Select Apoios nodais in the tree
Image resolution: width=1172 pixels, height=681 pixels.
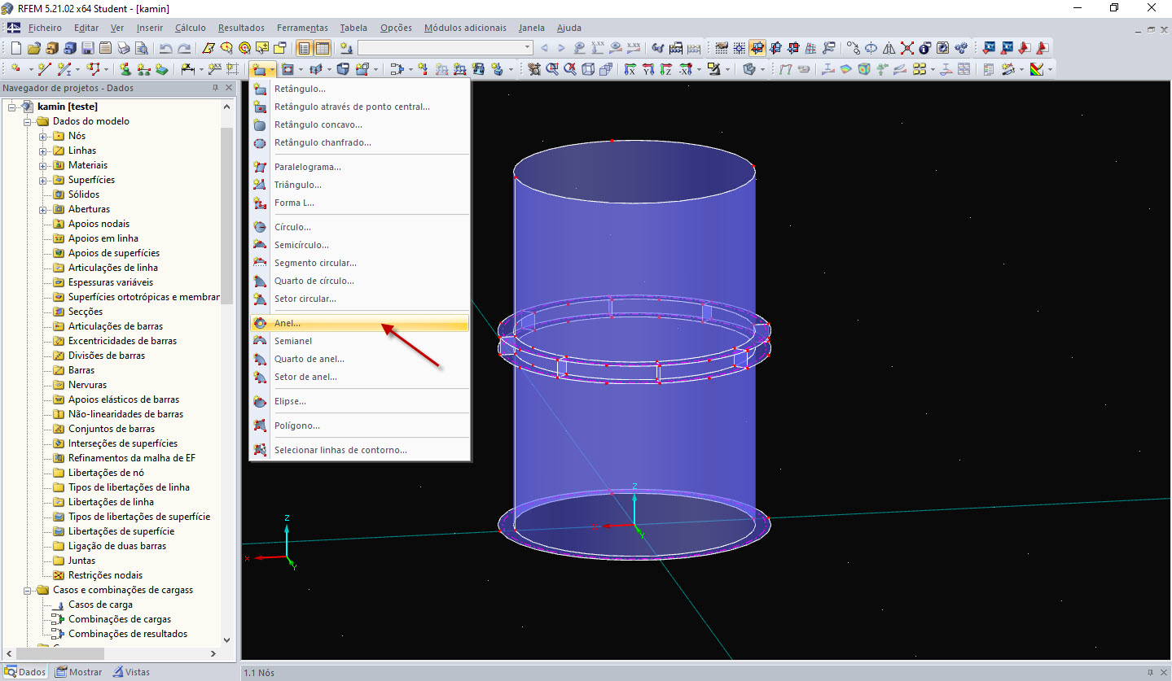99,224
